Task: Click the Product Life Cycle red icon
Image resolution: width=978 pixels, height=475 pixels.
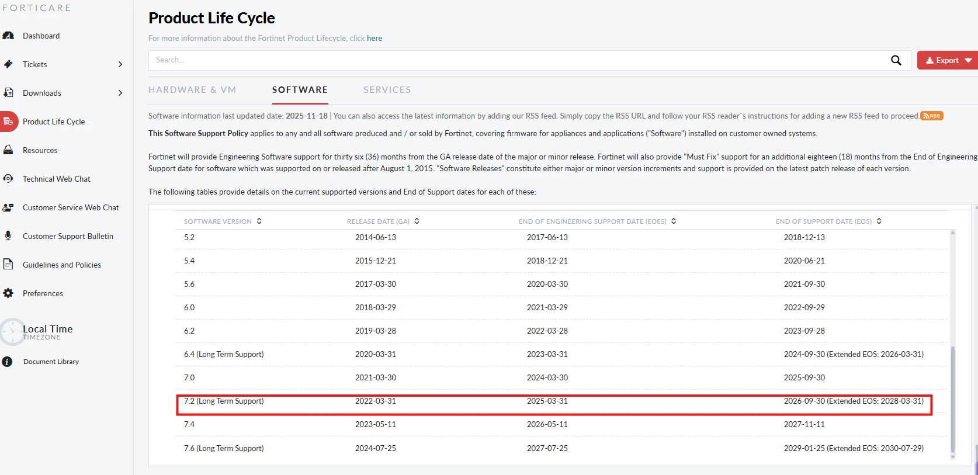Action: coord(8,122)
